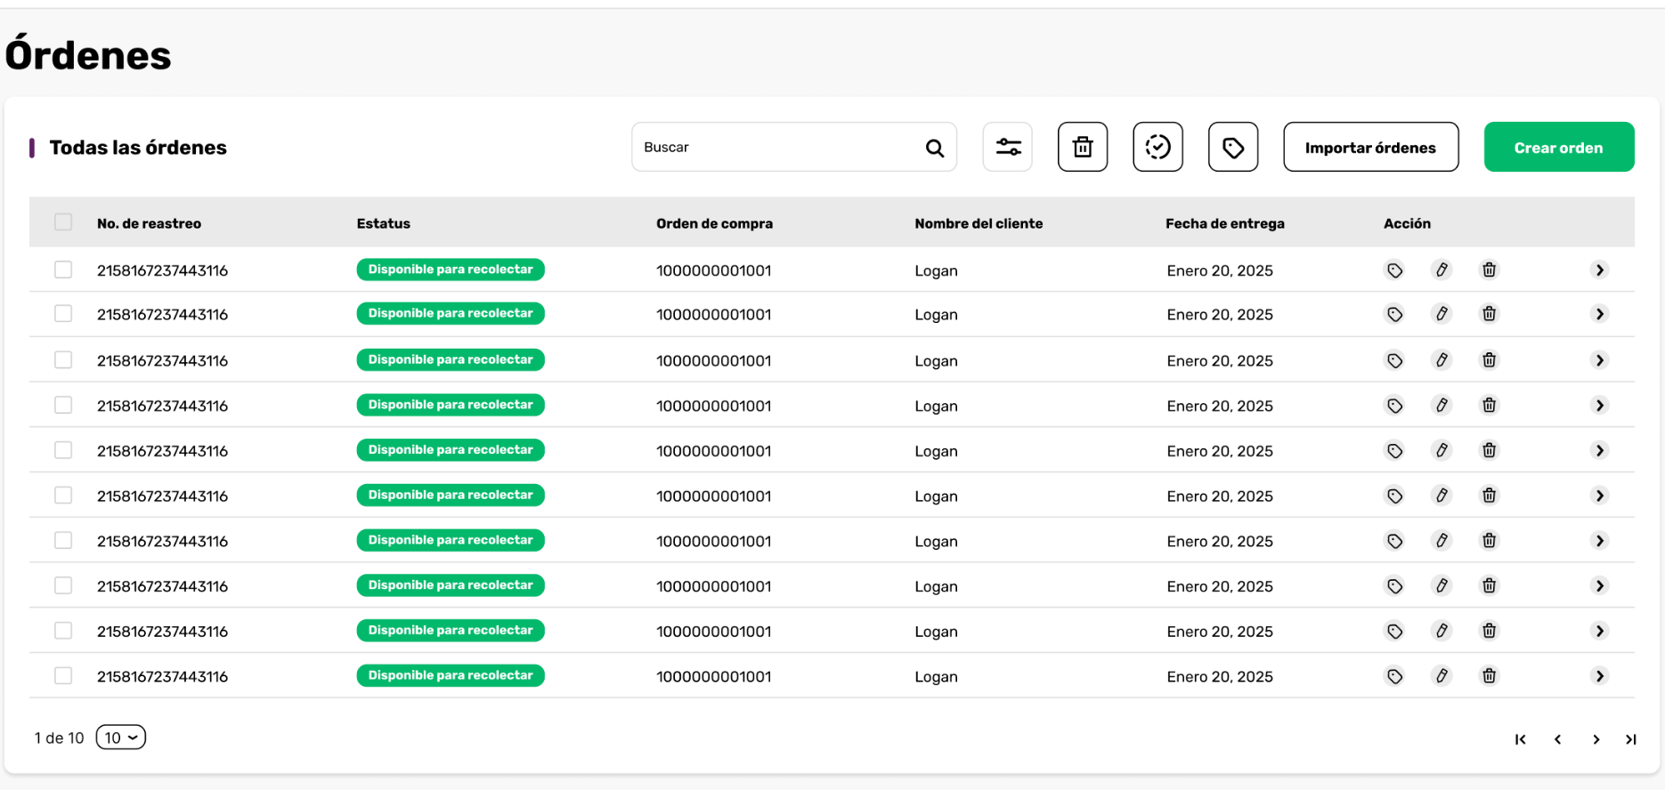
Task: Click the edit pencil in the second order row
Action: pyautogui.click(x=1442, y=314)
